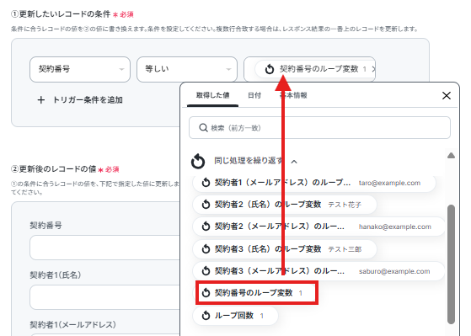Select 契約番号のループ変数 in the list
The height and width of the screenshot is (336, 471).
(x=257, y=293)
